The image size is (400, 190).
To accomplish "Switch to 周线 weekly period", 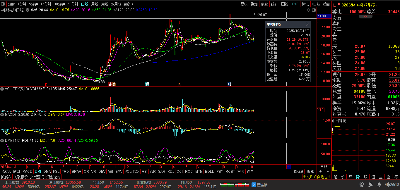I will point(94,4).
